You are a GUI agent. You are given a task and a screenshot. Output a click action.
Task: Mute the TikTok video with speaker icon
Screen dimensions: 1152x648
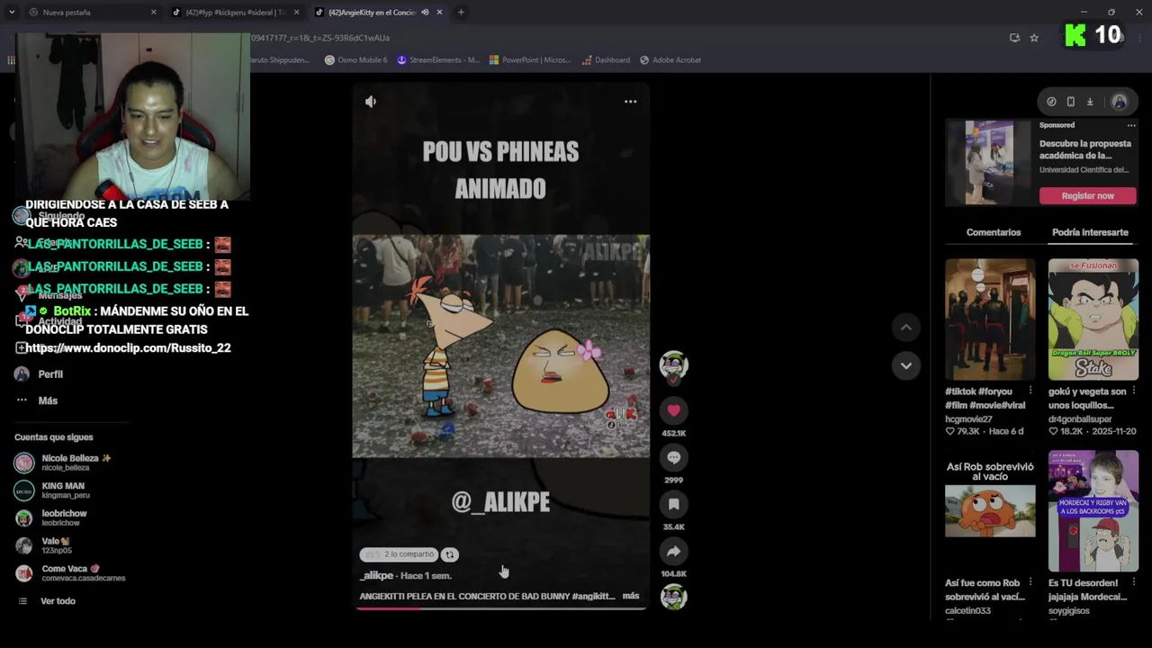tap(371, 102)
